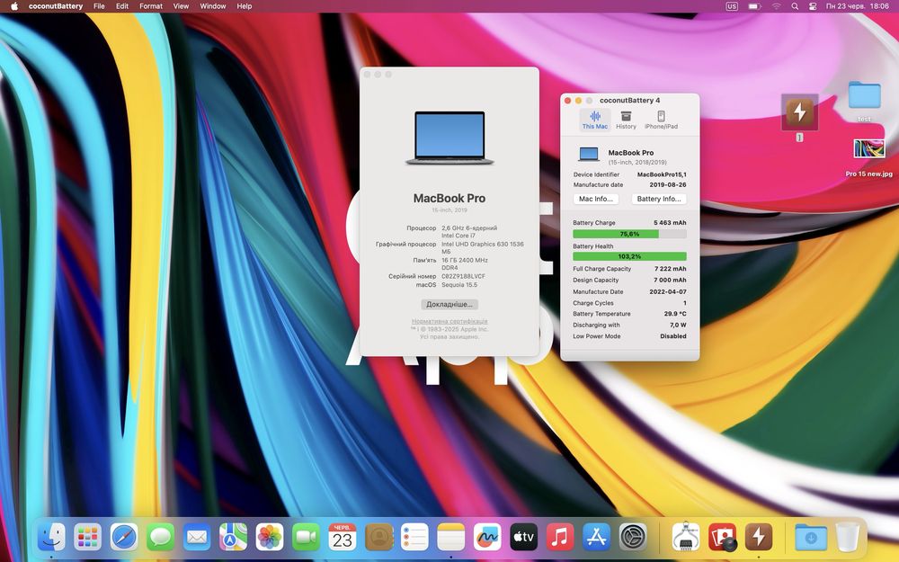Click the Докладніше... button in About window
This screenshot has height=562, width=899.
[449, 305]
